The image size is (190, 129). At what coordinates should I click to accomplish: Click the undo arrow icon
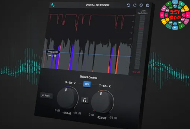(x=129, y=5)
